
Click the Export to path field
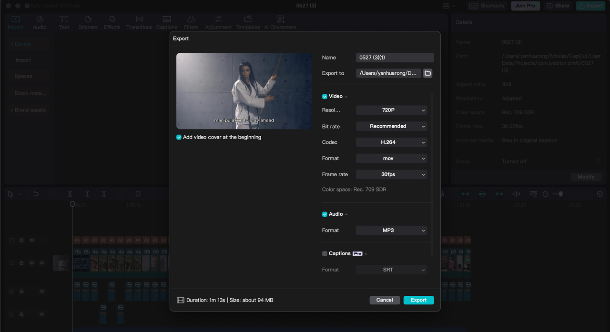coord(388,73)
